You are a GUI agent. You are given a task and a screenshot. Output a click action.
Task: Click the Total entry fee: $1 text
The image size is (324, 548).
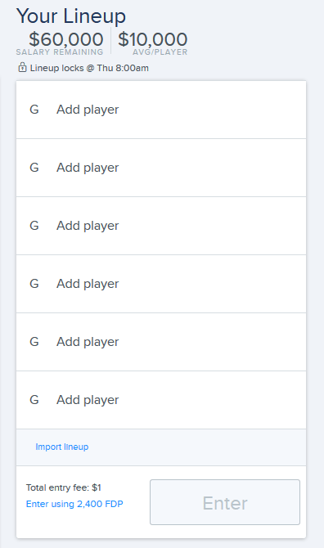point(64,487)
